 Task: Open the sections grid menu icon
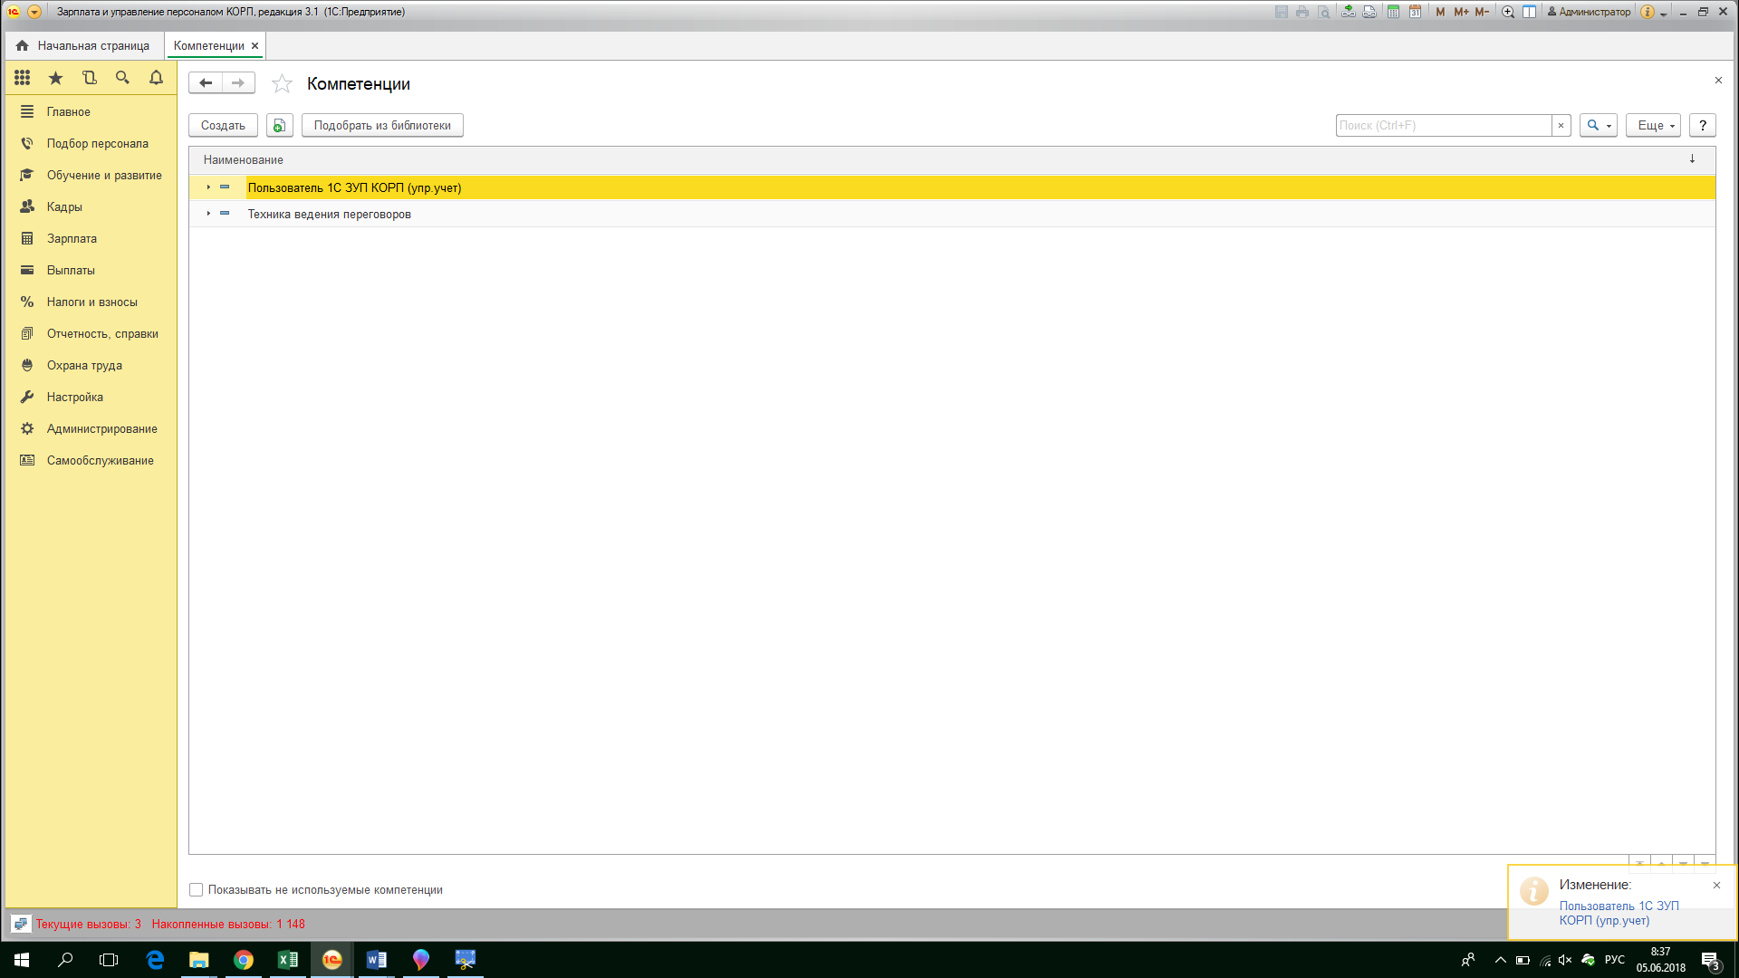[x=22, y=78]
